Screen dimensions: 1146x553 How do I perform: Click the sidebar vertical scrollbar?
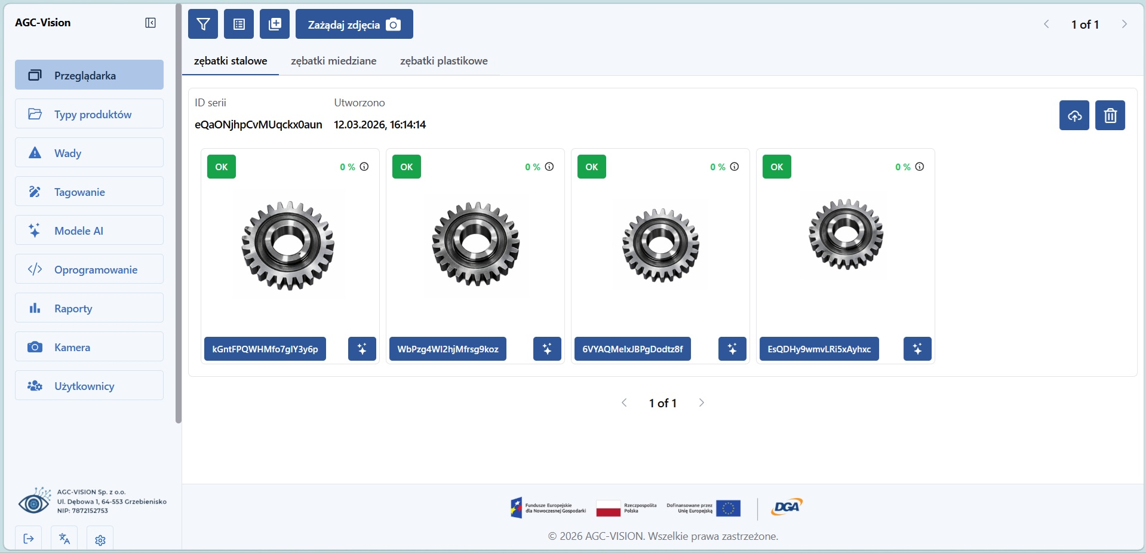(178, 214)
